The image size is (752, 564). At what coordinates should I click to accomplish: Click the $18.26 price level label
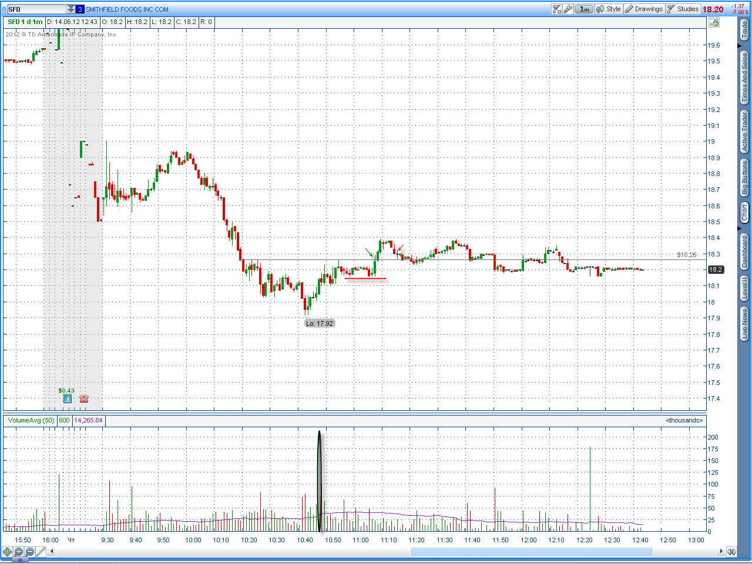[x=687, y=255]
